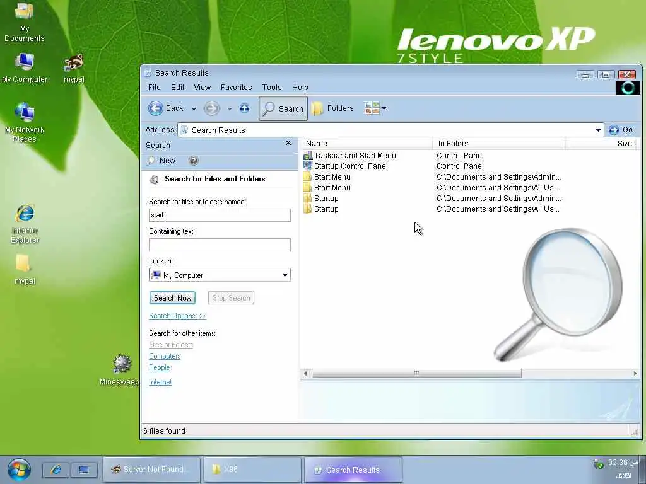Viewport: 646px width, 484px height.
Task: Open My Network Places icon
Action: pyautogui.click(x=25, y=123)
